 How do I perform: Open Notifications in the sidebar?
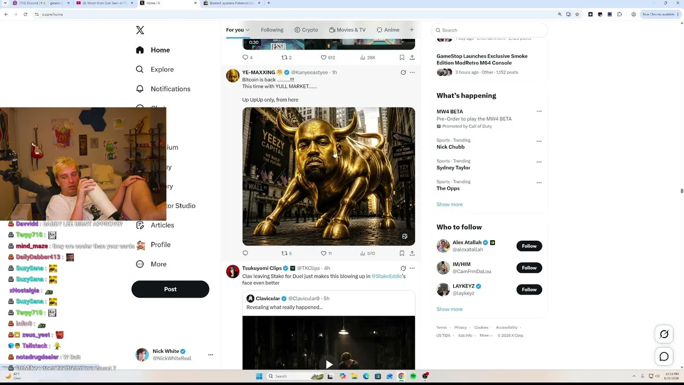163,89
